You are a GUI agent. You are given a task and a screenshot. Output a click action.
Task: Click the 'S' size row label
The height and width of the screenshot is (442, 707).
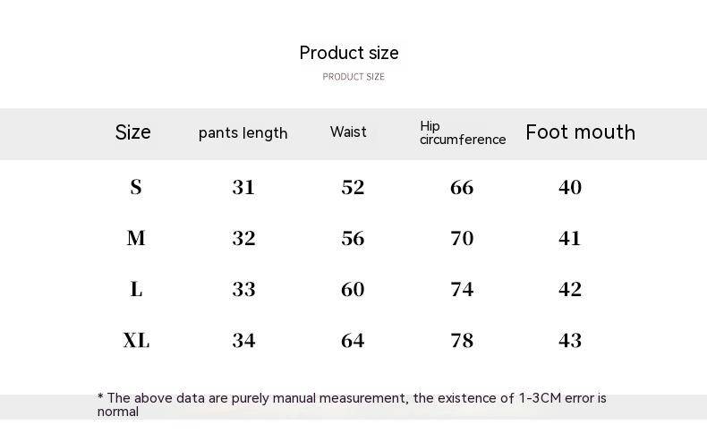[136, 187]
